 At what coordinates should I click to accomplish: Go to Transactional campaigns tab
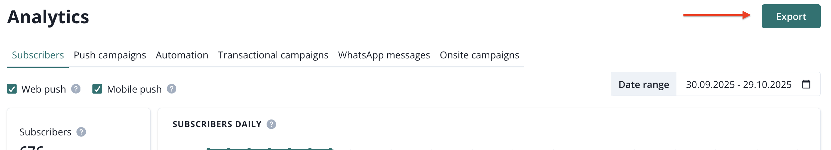click(273, 55)
